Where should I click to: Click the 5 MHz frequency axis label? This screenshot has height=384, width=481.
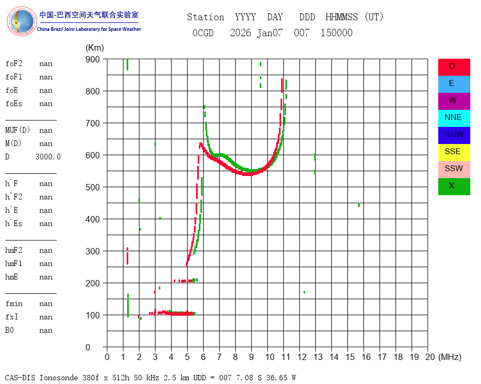click(187, 357)
